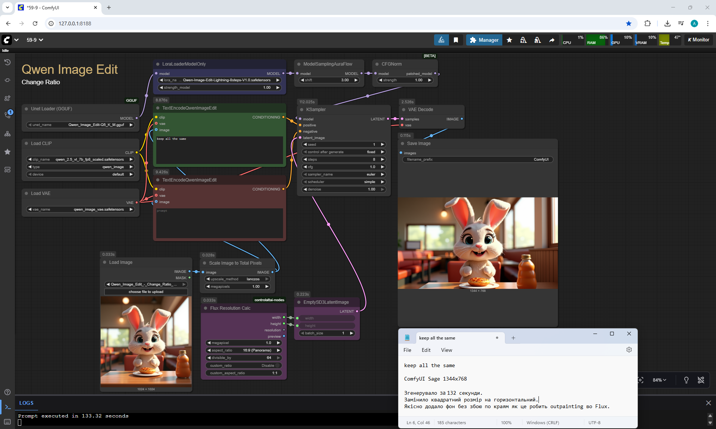Open the sampler_name euler combo in KSampler
Viewport: 716px width, 429px height.
tap(343, 174)
